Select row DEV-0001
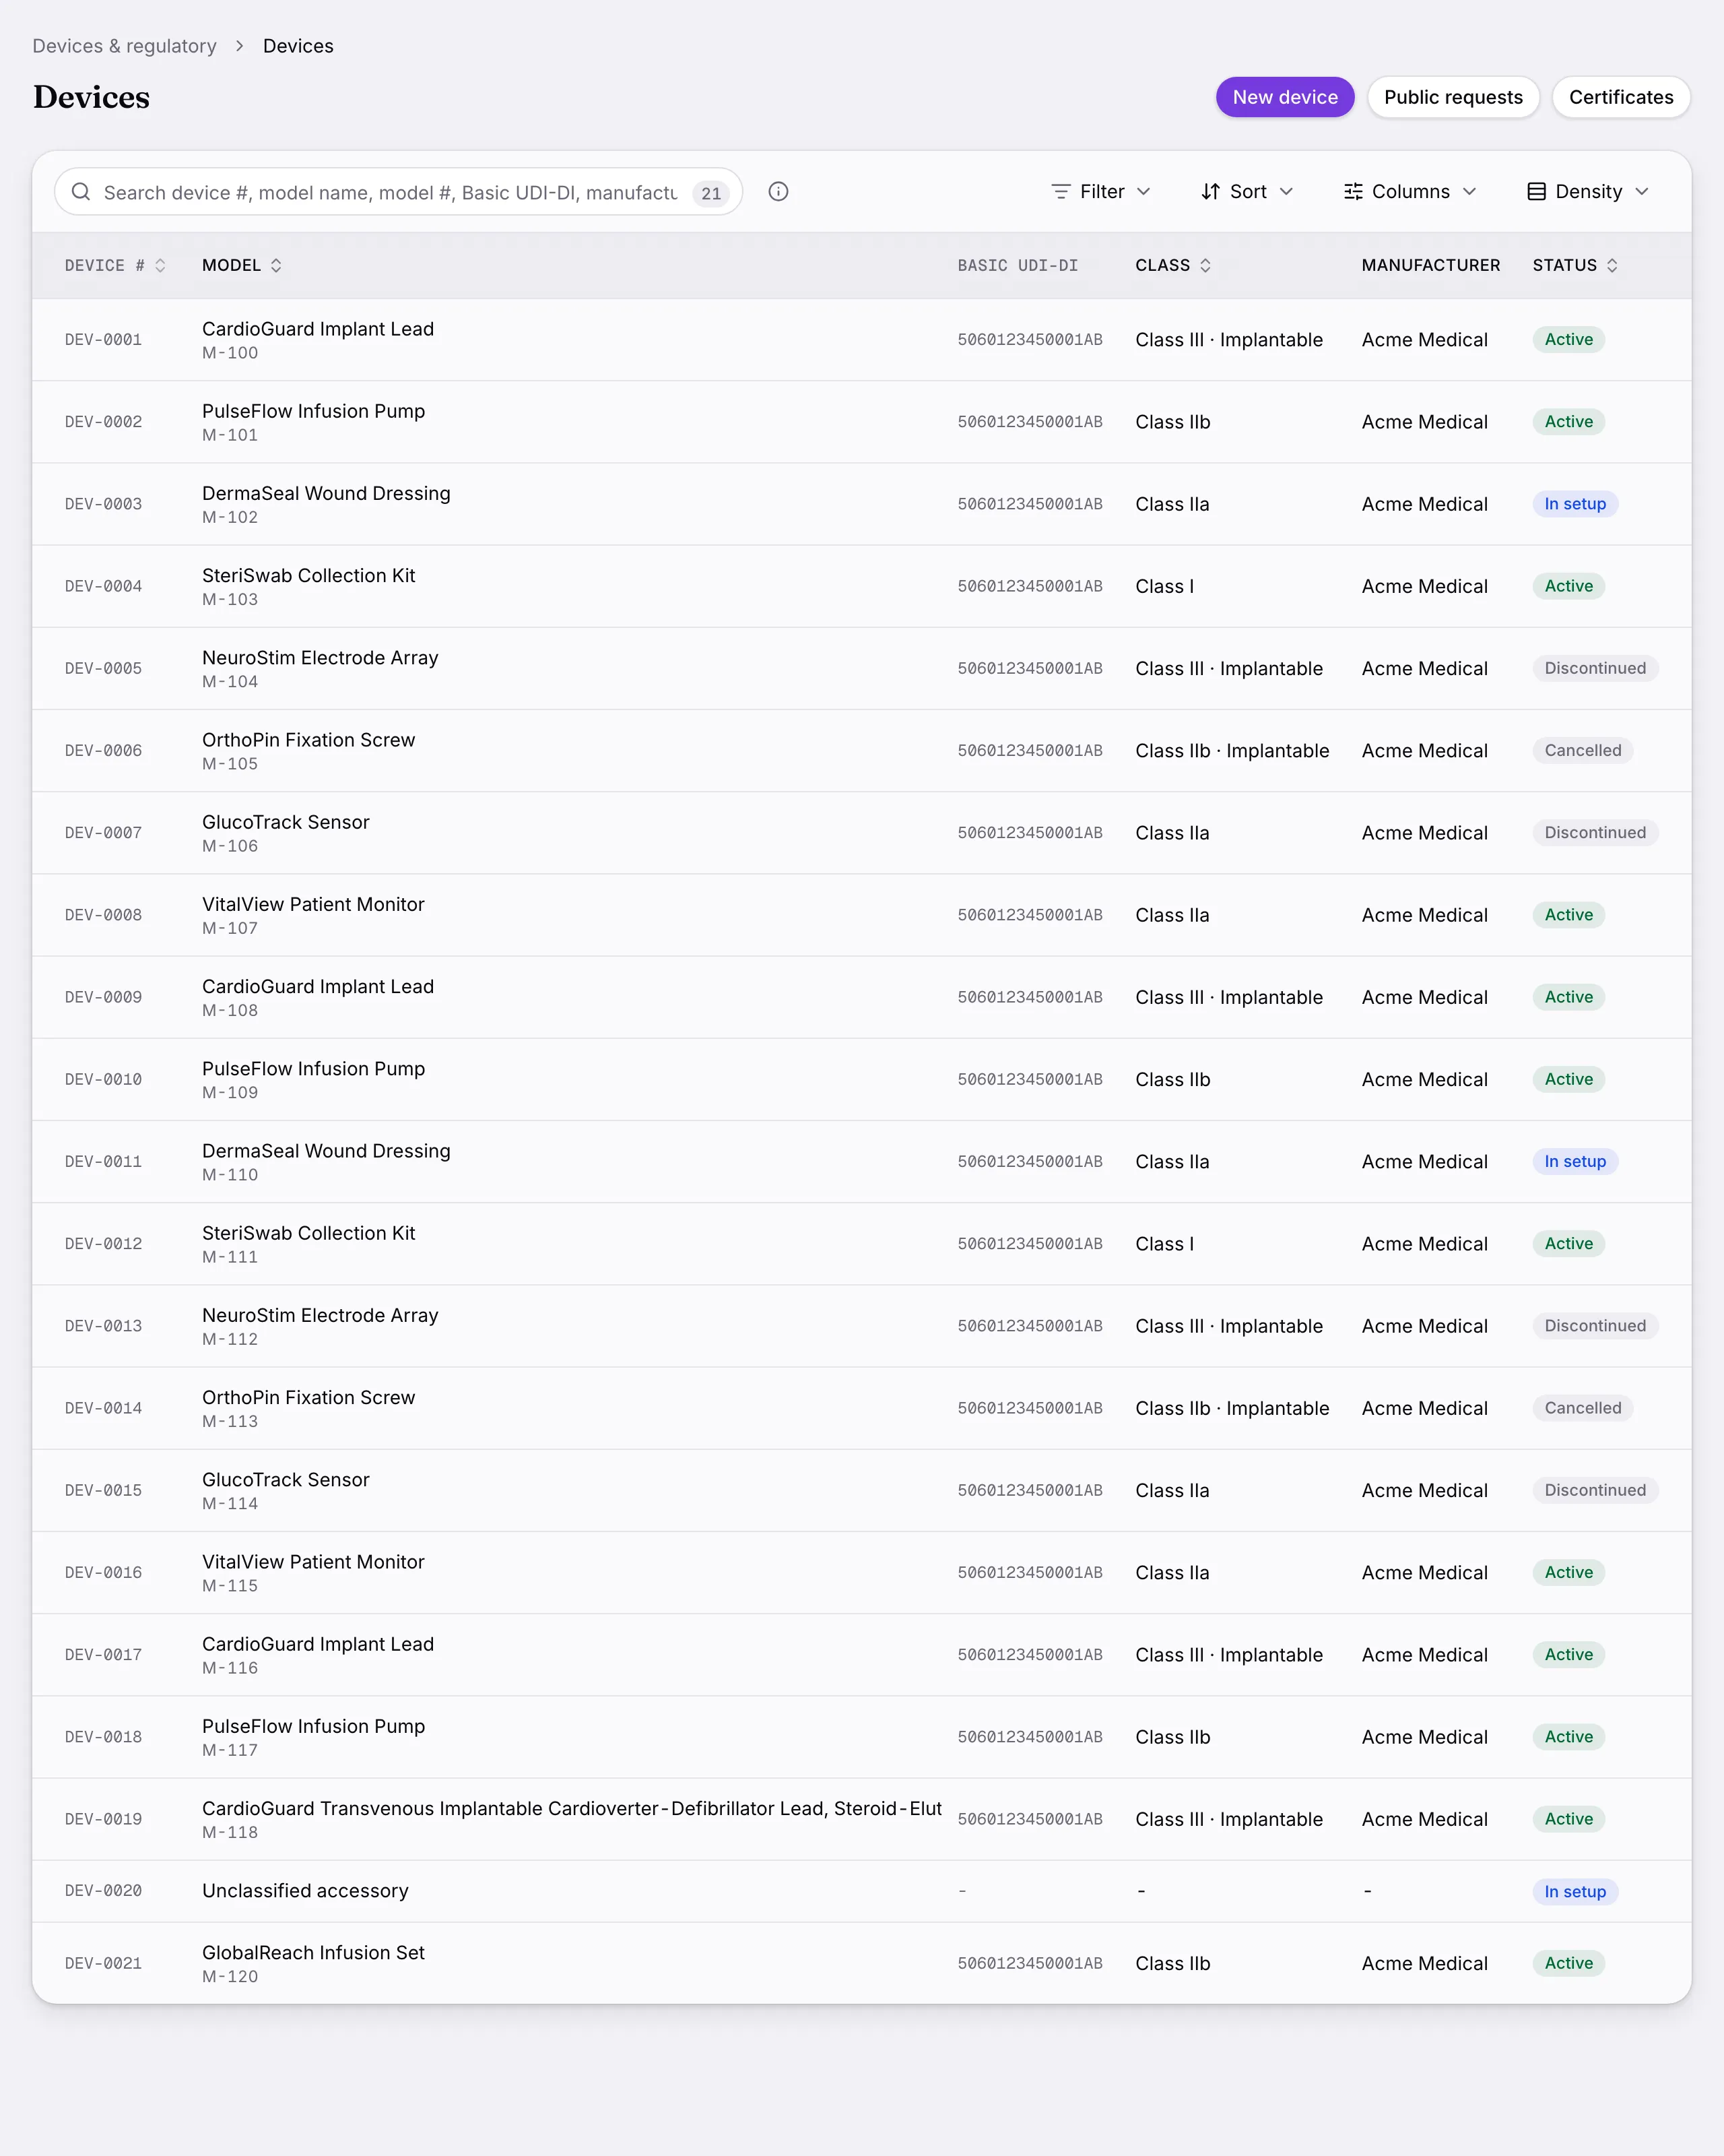The image size is (1724, 2156). coord(861,340)
